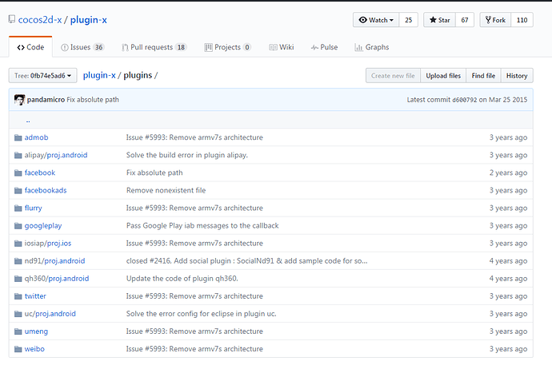This screenshot has height=369, width=552.
Task: Click the folder icon beside twitter
Action: [18, 296]
